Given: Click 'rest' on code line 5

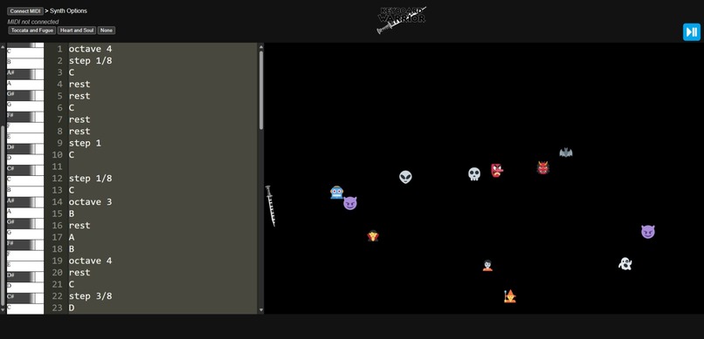Looking at the screenshot, I should coord(79,96).
